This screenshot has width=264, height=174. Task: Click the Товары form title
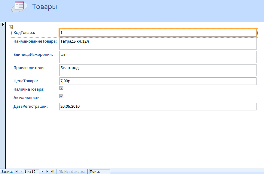point(44,7)
